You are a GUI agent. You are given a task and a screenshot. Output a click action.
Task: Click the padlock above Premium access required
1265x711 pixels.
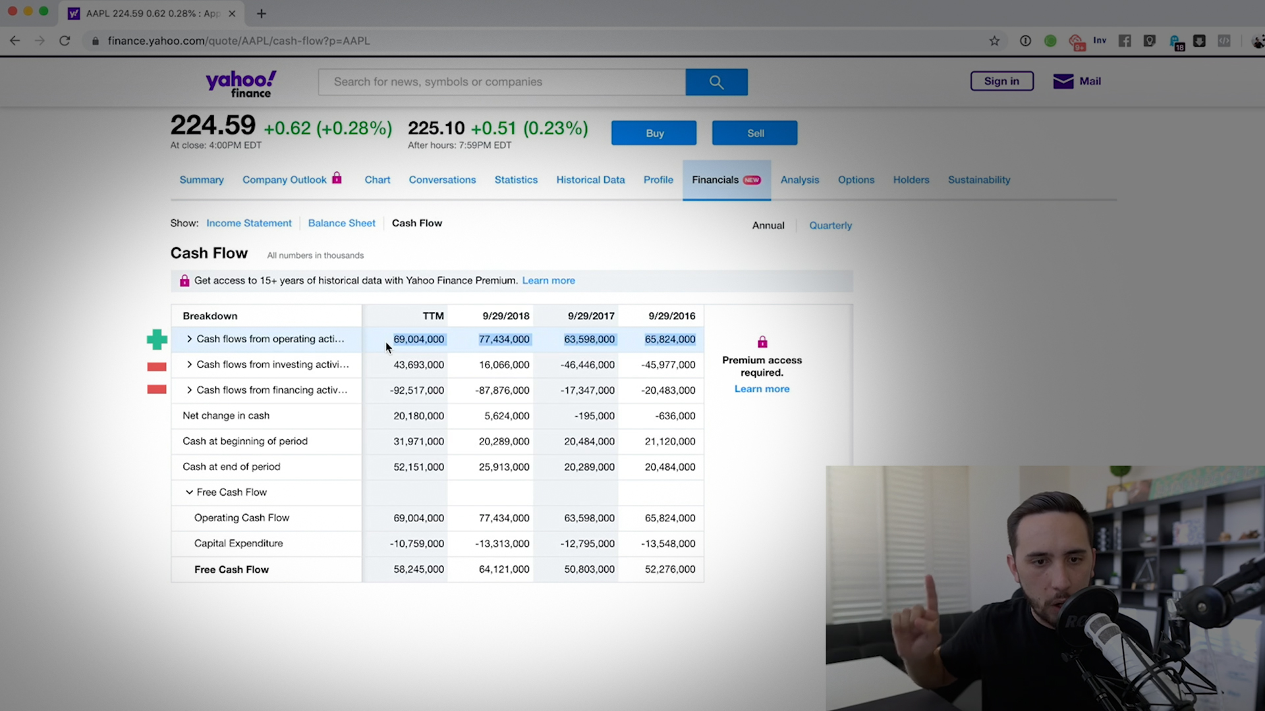(762, 342)
